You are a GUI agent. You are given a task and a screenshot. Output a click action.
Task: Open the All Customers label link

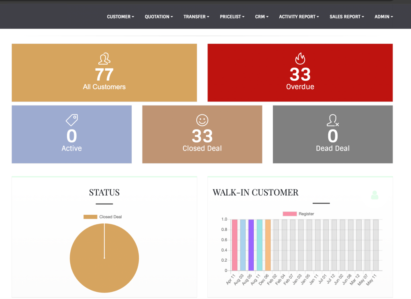pyautogui.click(x=104, y=87)
